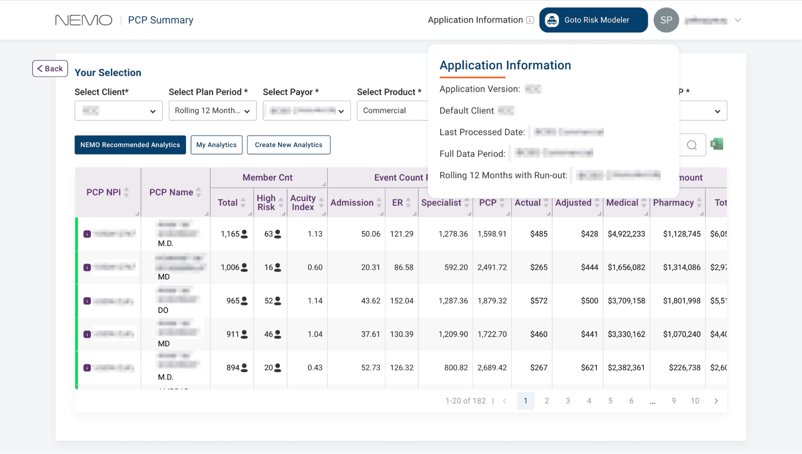The image size is (802, 454).
Task: Sort table by PCP NPI column
Action: [126, 192]
